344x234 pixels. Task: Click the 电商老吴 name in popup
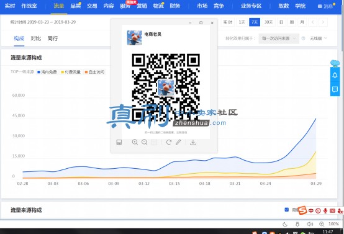tap(153, 34)
